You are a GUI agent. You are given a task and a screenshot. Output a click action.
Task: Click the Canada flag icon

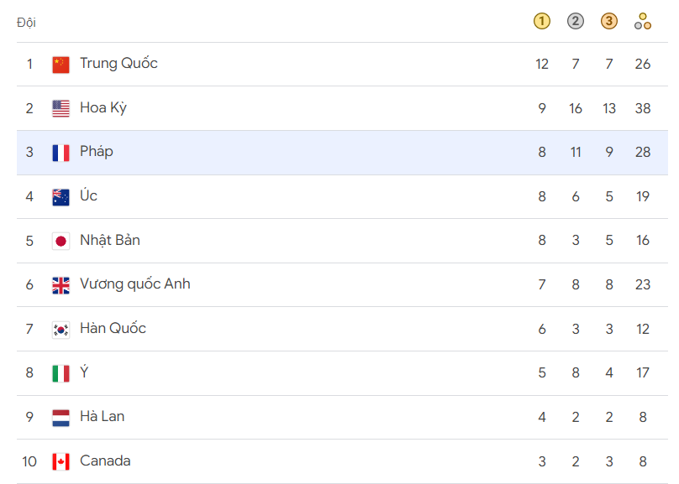tap(61, 461)
